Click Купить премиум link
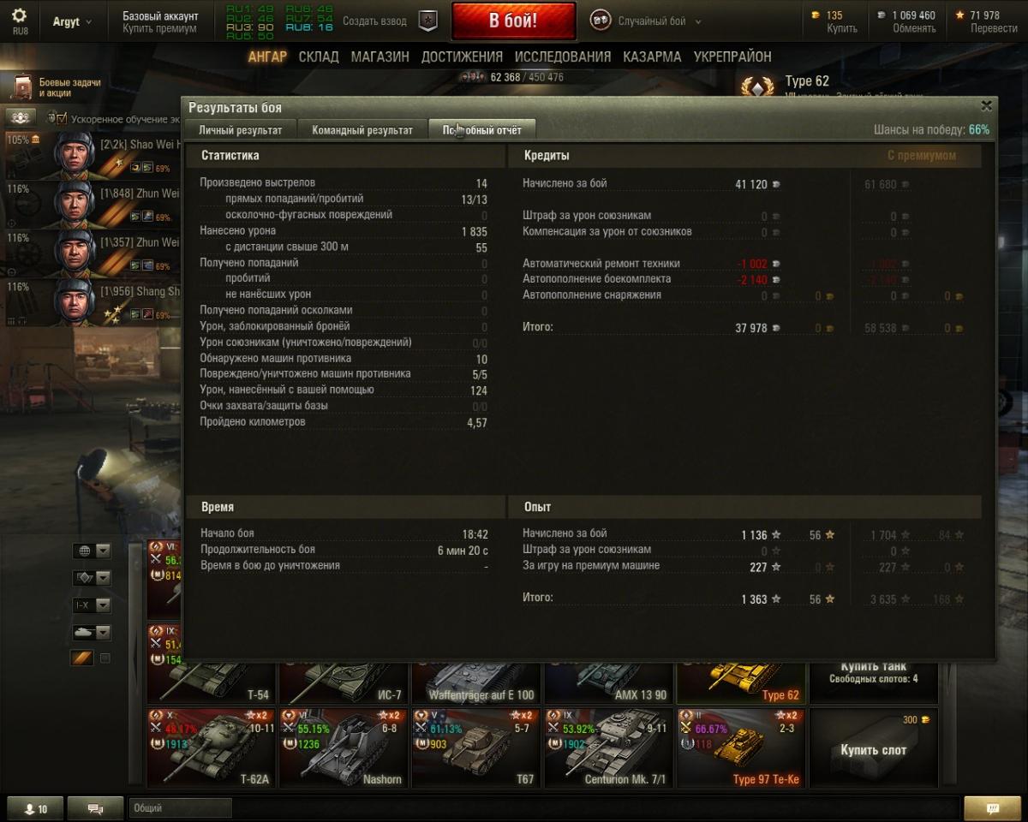 (x=159, y=28)
